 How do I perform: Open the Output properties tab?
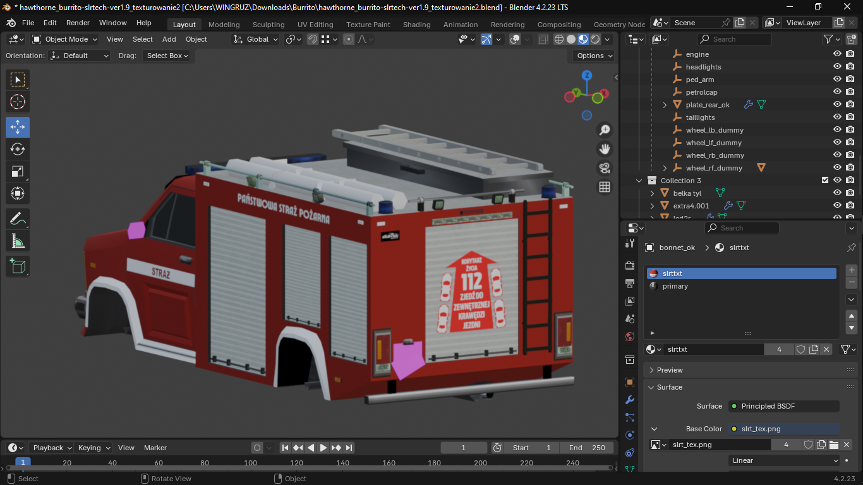click(x=629, y=283)
